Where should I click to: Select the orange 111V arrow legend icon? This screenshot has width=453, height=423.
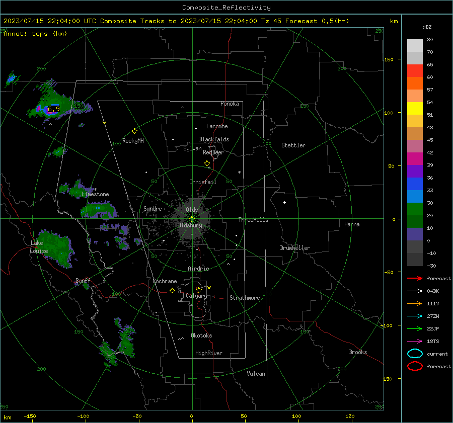pyautogui.click(x=415, y=303)
